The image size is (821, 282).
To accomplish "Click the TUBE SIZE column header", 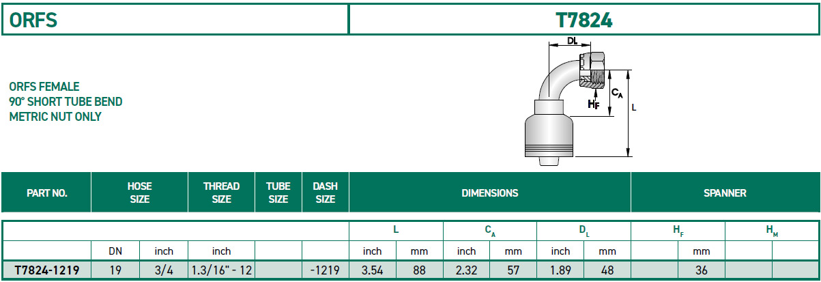I will (278, 193).
